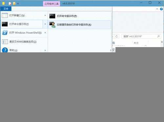Image resolution: width=164 pixels, height=122 pixels.
Task: Maximize the Explorer window
Action: 150,3
